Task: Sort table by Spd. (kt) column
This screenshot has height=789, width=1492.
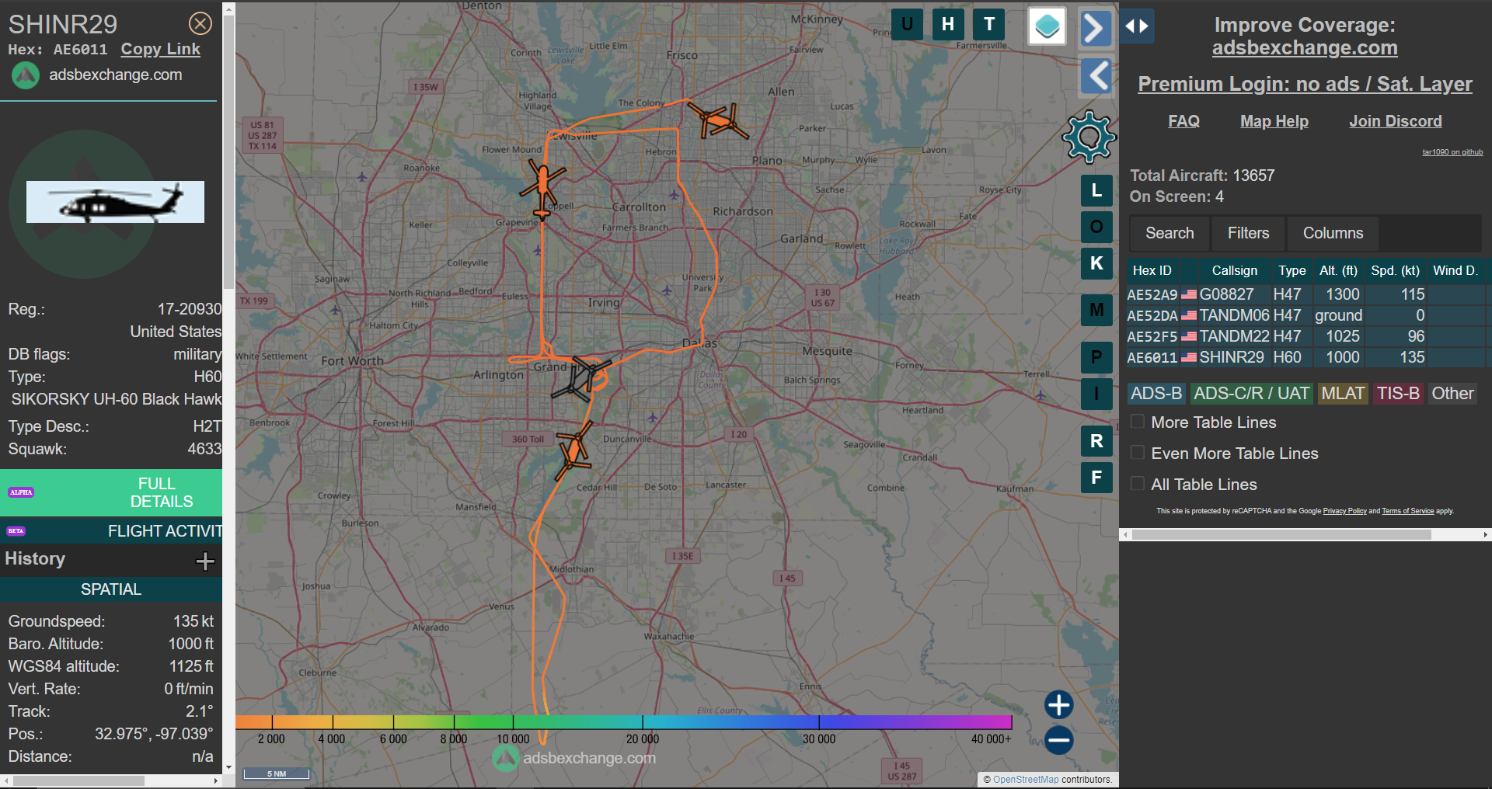Action: (1395, 270)
